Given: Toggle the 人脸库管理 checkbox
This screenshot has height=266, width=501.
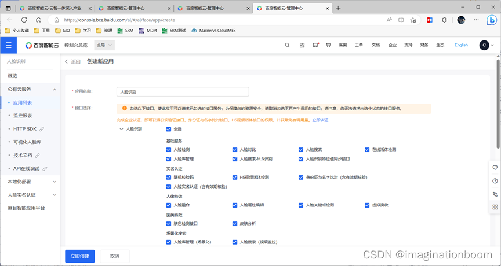Looking at the screenshot, I should [x=168, y=158].
